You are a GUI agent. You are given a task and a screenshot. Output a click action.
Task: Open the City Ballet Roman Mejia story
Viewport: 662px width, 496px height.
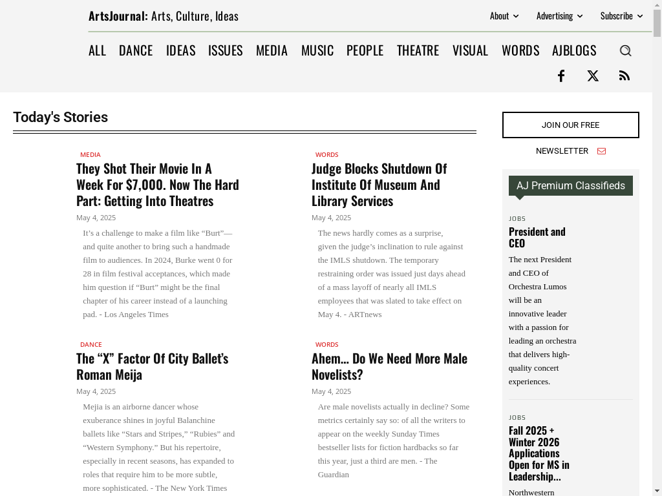coord(153,367)
